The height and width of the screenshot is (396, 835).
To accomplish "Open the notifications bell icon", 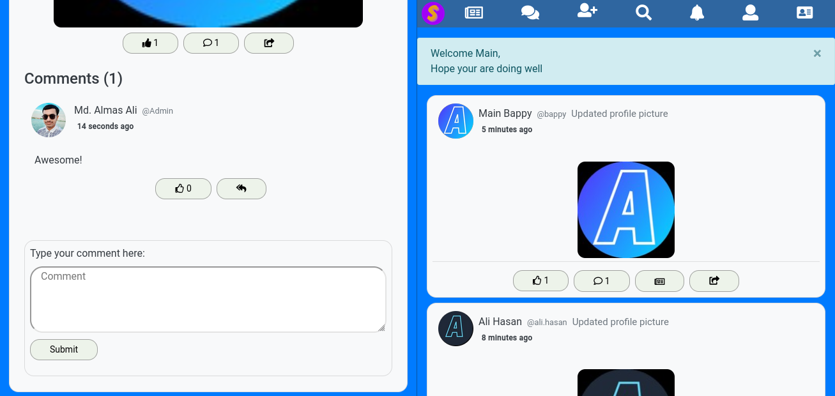I will click(x=697, y=12).
